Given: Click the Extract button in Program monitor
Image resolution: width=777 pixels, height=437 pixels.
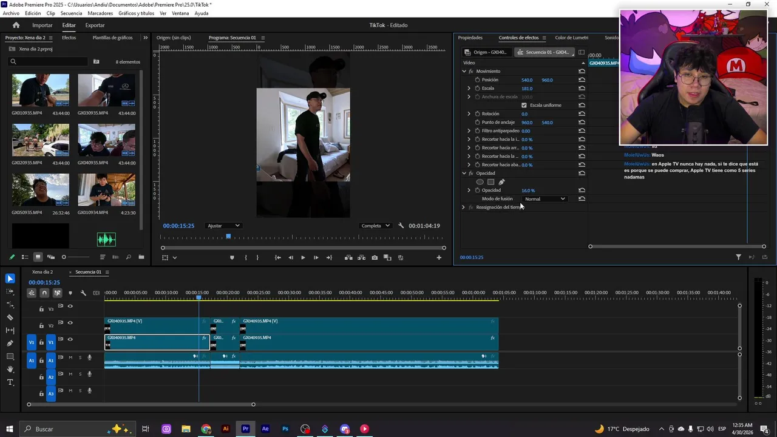Looking at the screenshot, I should coord(361,257).
